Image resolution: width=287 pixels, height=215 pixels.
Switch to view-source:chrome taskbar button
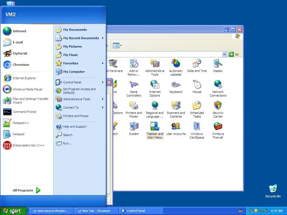tap(51, 211)
